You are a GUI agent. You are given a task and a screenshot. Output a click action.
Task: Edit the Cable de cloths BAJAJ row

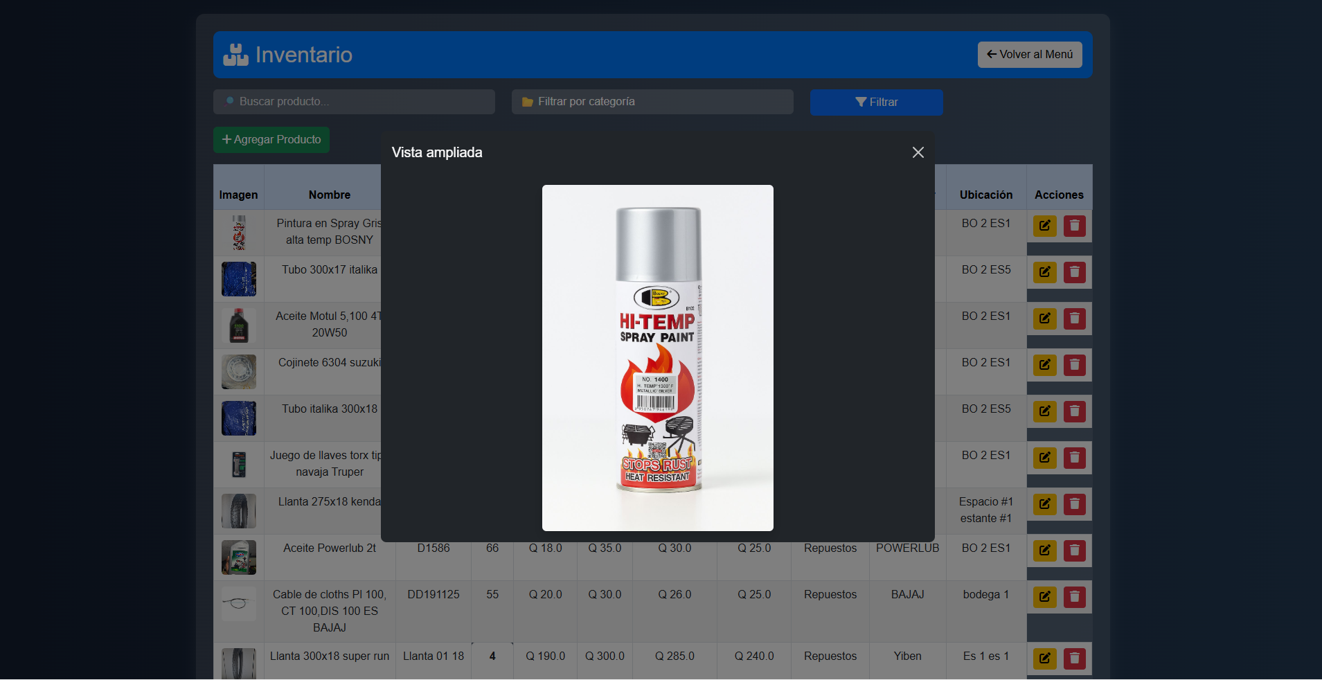pos(1045,597)
